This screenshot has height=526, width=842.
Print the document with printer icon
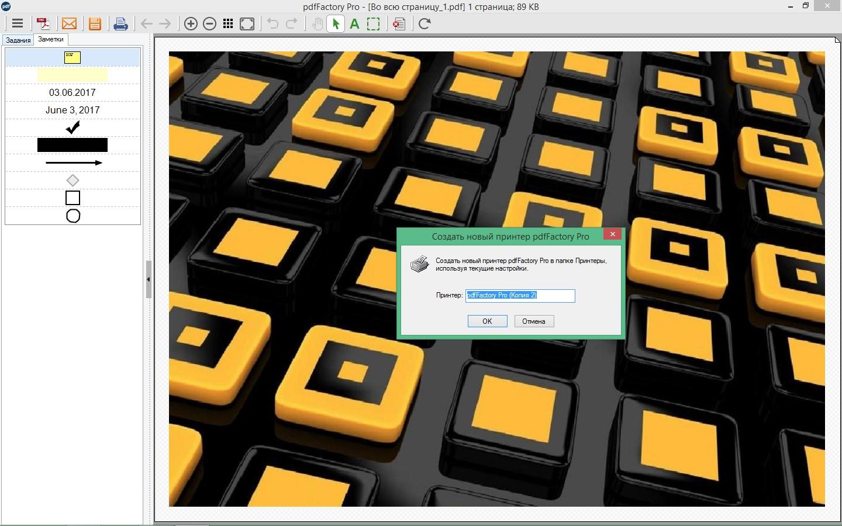120,24
